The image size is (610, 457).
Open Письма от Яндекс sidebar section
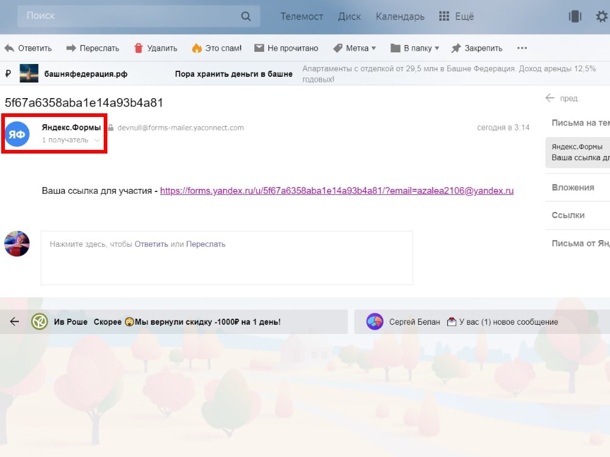click(581, 243)
